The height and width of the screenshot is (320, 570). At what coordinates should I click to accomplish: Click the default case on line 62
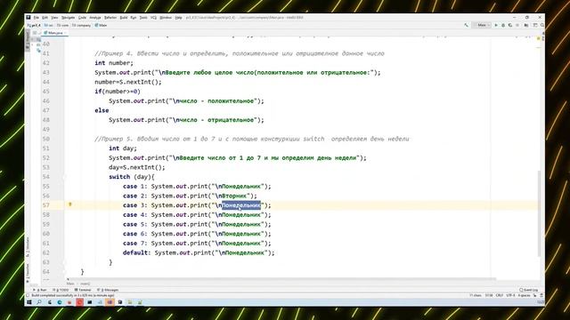(136, 252)
